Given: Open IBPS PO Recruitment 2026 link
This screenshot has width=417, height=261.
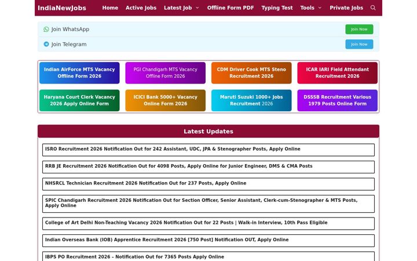Looking at the screenshot, I should tap(134, 257).
